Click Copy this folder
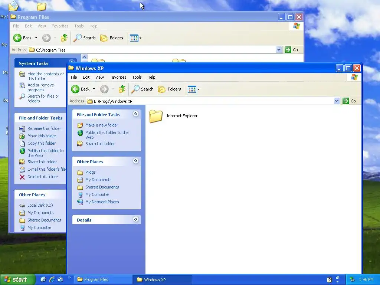The width and height of the screenshot is (380, 285). tap(37, 143)
